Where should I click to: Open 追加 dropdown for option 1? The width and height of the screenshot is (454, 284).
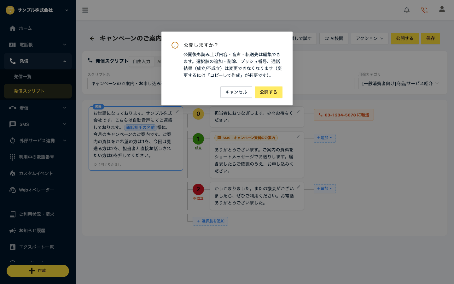coord(324,138)
